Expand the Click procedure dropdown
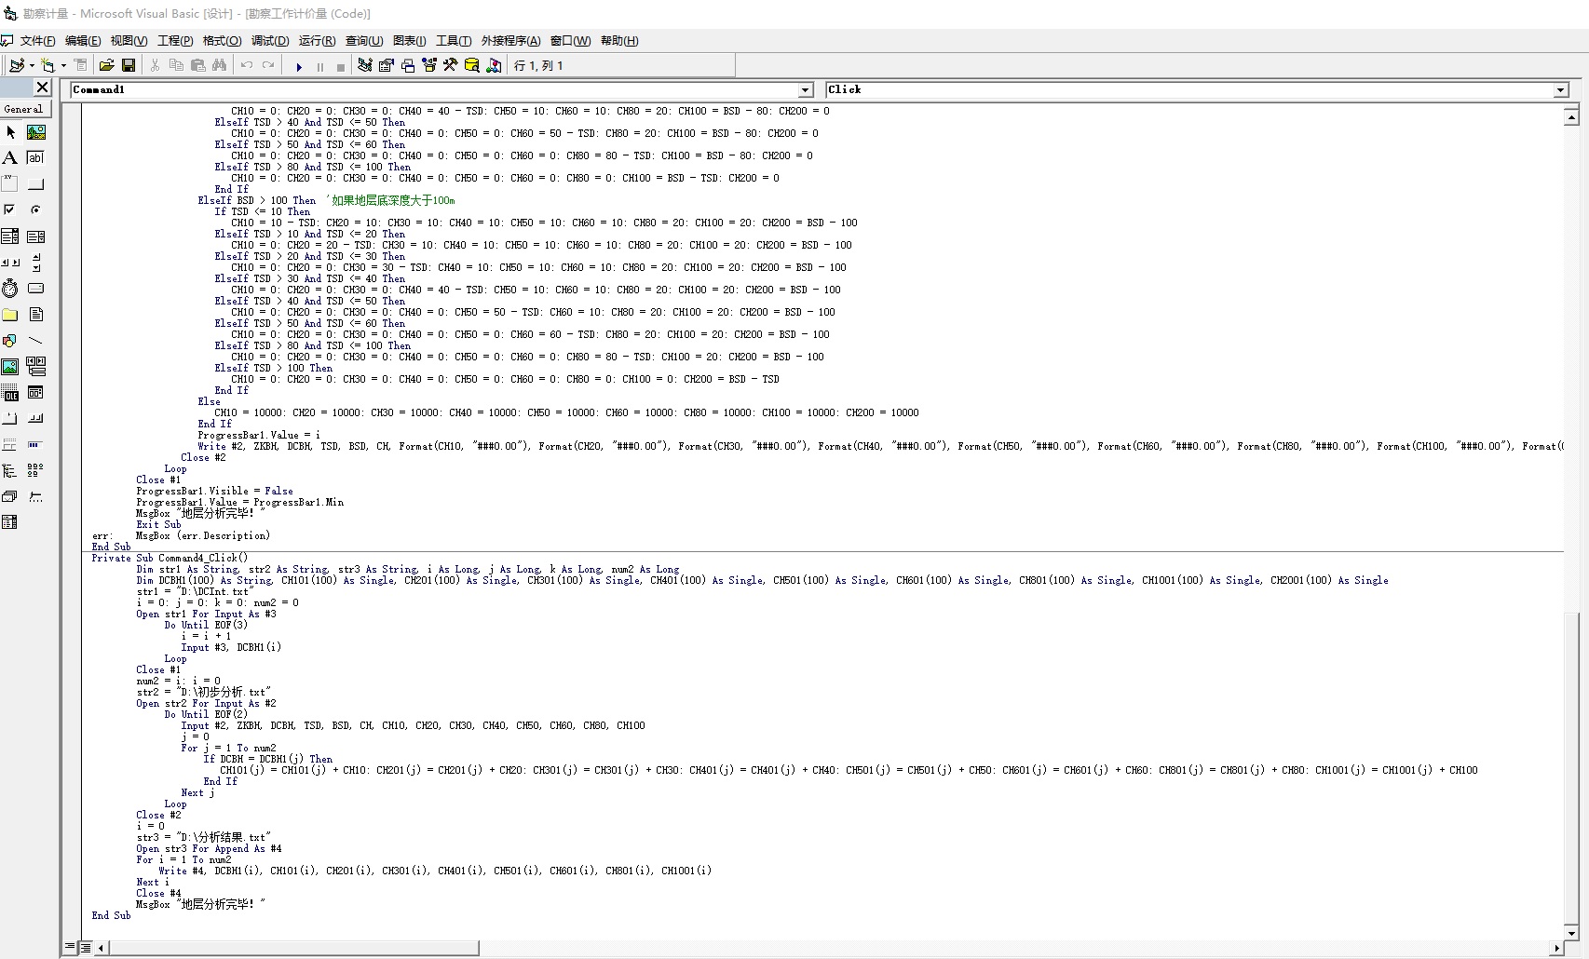 1560,90
